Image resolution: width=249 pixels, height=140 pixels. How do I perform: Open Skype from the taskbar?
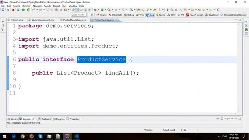[40, 136]
